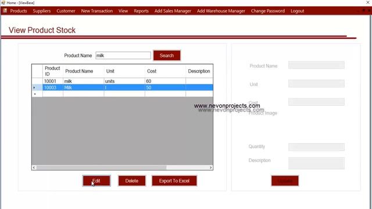372x209 pixels.
Task: Click the Description field in details panel
Action: [x=316, y=163]
